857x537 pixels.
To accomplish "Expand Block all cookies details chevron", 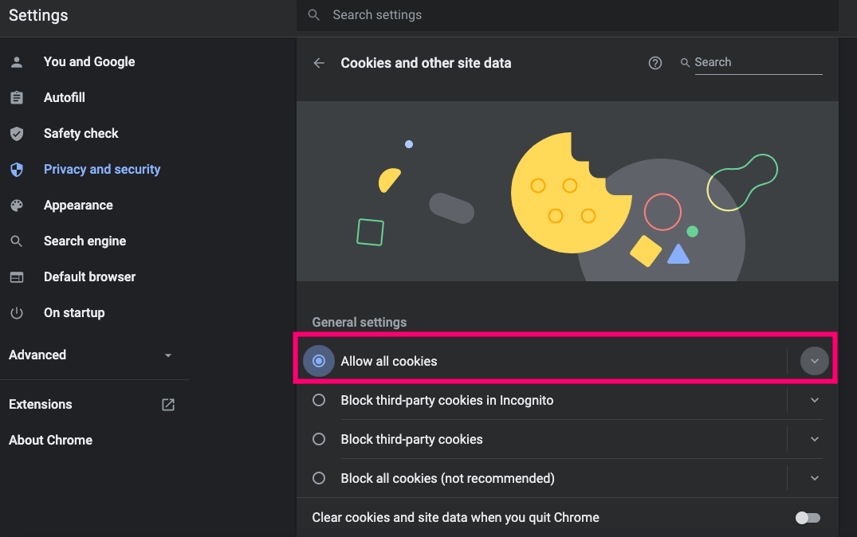I will click(814, 479).
